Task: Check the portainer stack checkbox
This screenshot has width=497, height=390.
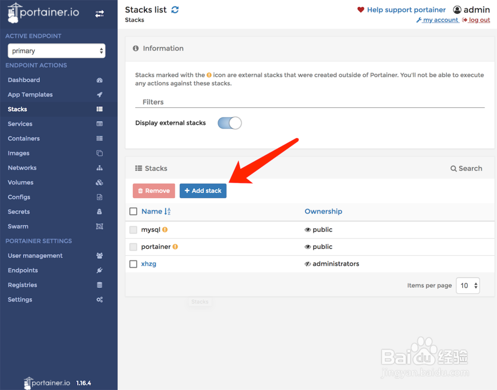Action: (x=133, y=247)
